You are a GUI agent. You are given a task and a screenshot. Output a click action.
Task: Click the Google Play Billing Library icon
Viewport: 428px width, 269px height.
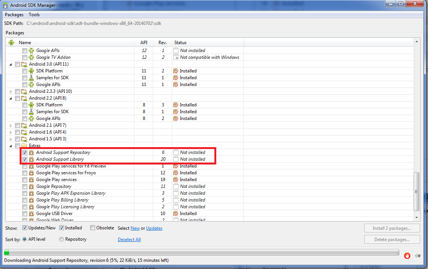pos(31,200)
